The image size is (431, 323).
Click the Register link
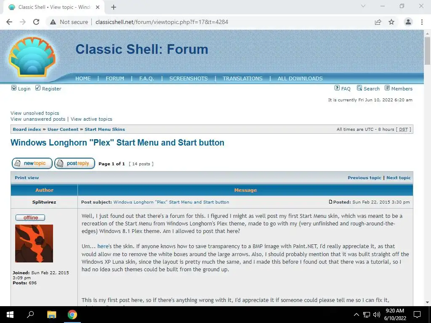point(52,89)
